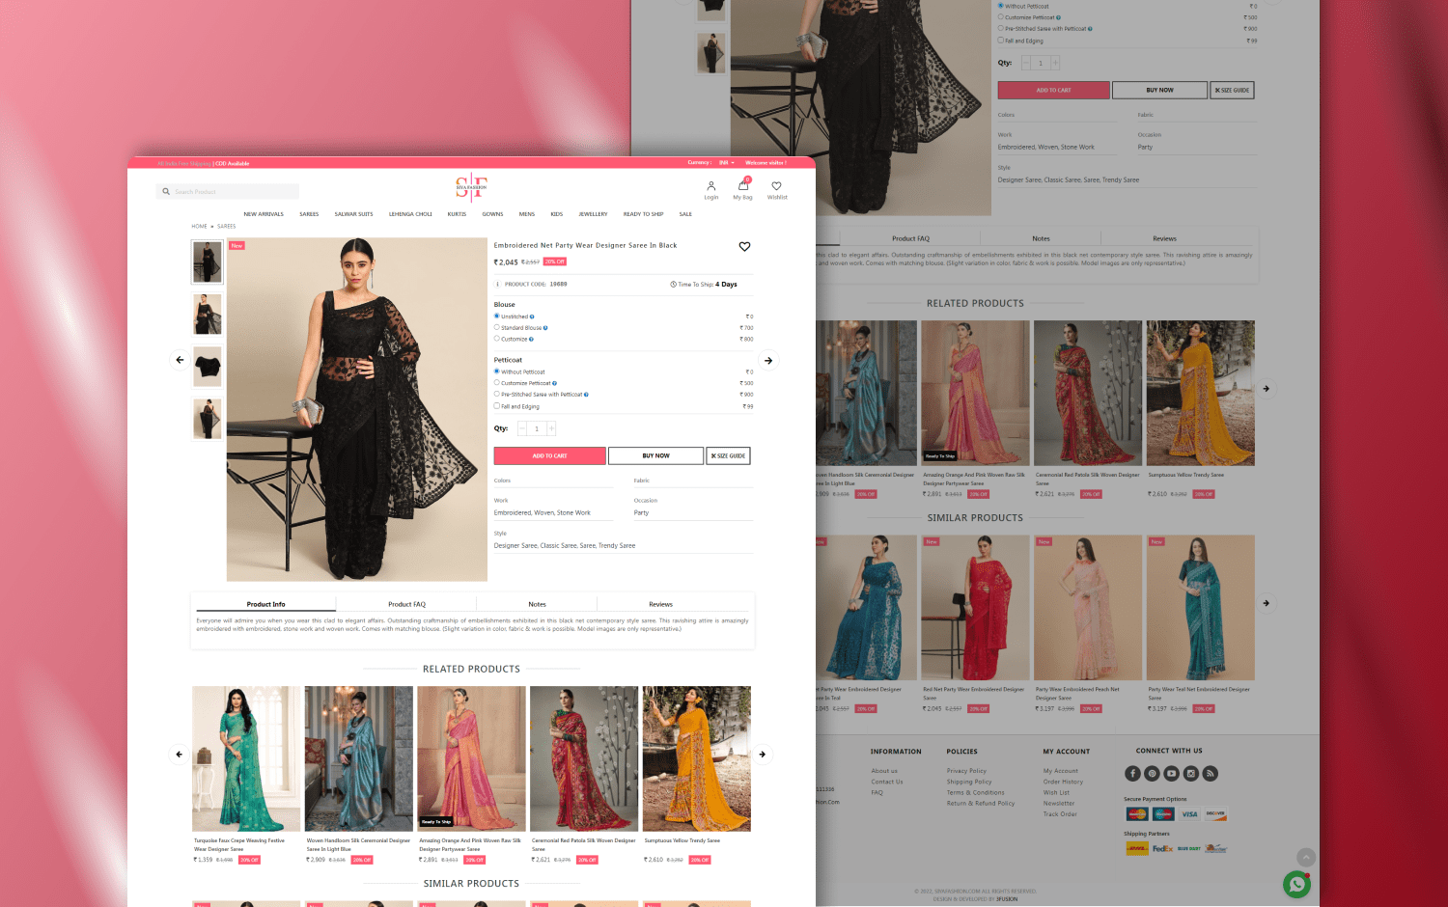Open the RSS feed icon

(1211, 774)
